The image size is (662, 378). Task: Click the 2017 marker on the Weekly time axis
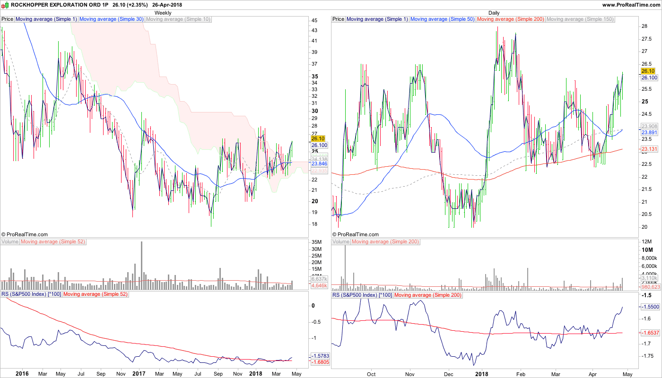[x=139, y=373]
